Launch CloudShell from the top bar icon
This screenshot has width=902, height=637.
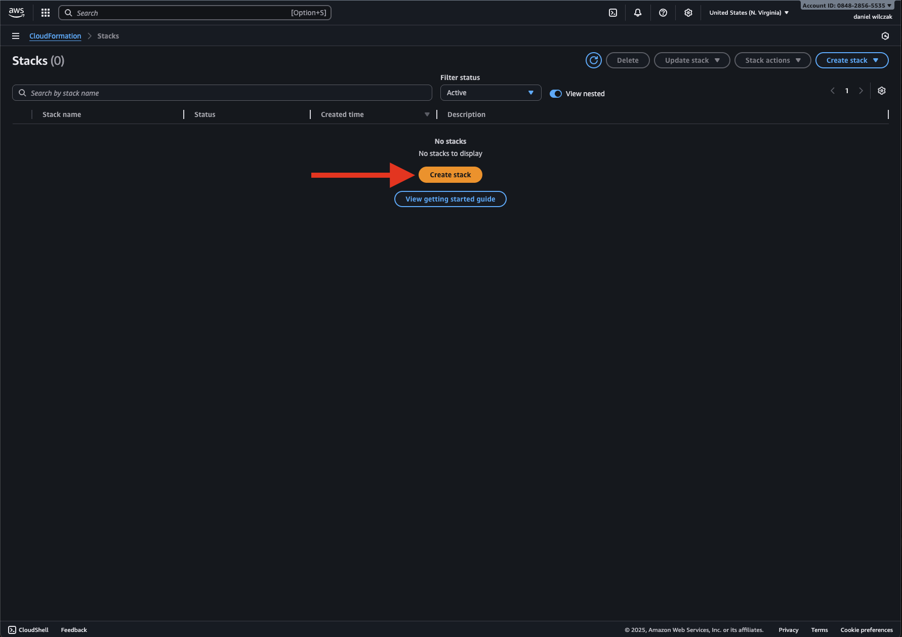point(613,13)
